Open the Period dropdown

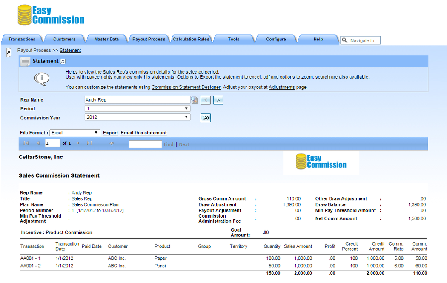click(x=138, y=109)
